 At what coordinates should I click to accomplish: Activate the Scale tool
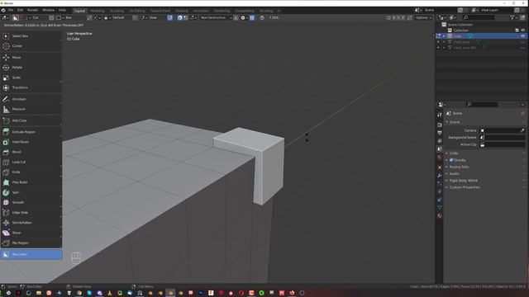point(31,78)
